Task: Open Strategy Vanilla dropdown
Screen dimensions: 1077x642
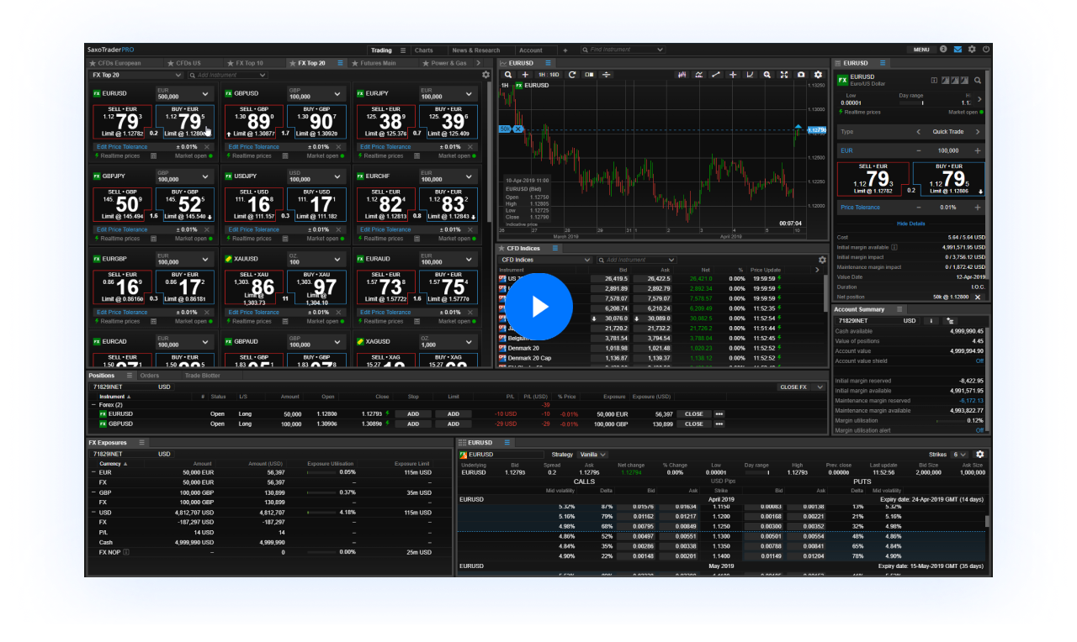Action: pos(592,454)
